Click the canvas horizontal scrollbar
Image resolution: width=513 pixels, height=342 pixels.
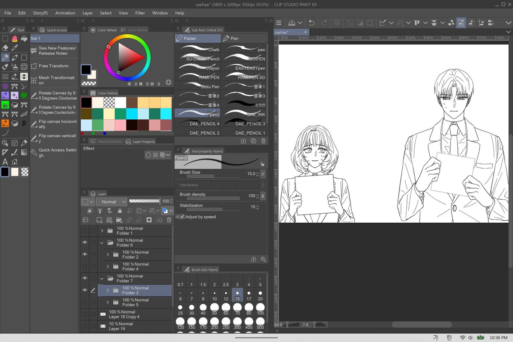pos(421,325)
